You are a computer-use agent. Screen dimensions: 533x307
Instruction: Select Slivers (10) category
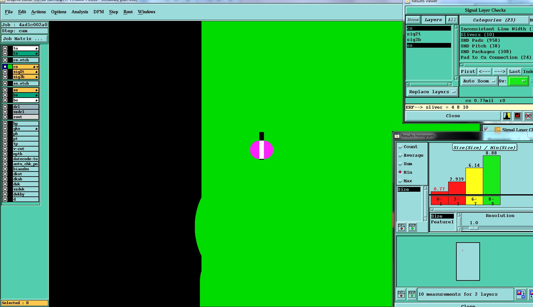point(497,35)
